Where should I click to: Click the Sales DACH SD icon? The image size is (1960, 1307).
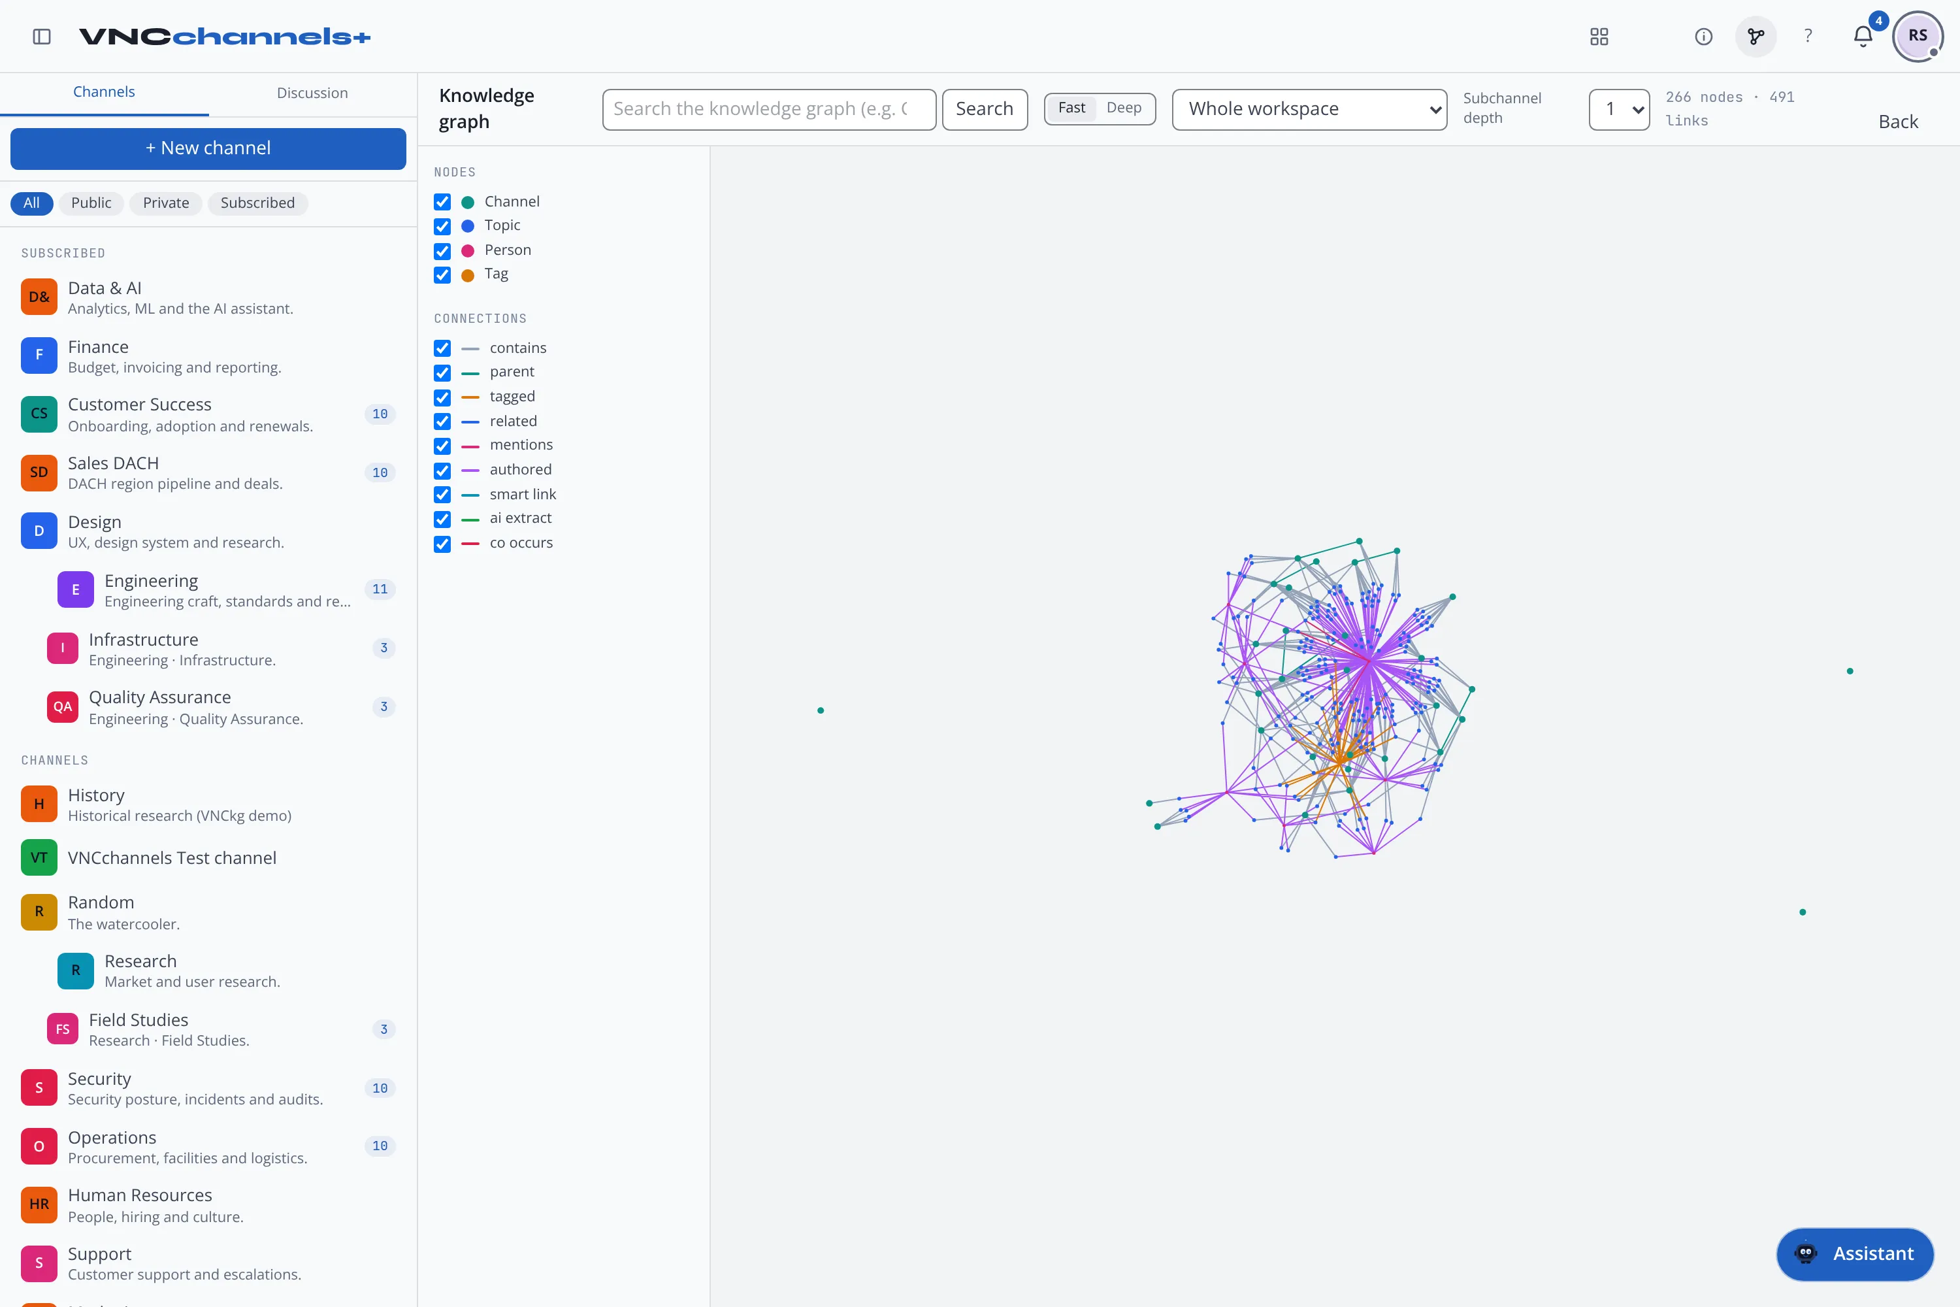pos(39,472)
